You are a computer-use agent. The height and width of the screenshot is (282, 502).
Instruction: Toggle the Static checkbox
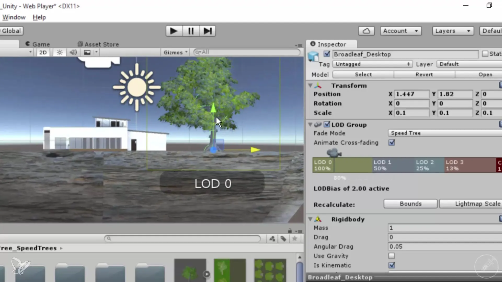click(x=485, y=54)
